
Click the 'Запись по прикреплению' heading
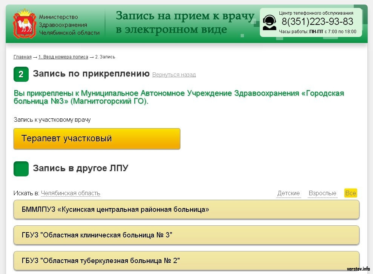click(x=91, y=74)
